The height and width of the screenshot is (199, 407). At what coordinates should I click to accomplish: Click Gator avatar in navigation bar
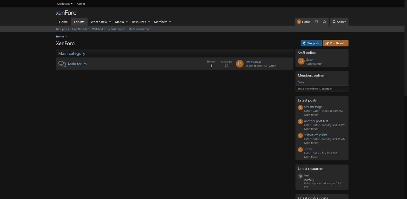click(299, 22)
